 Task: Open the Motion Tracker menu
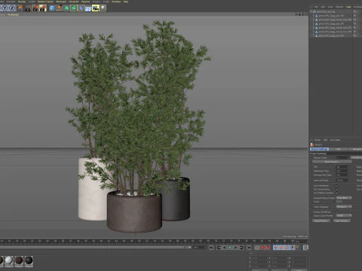point(45,2)
